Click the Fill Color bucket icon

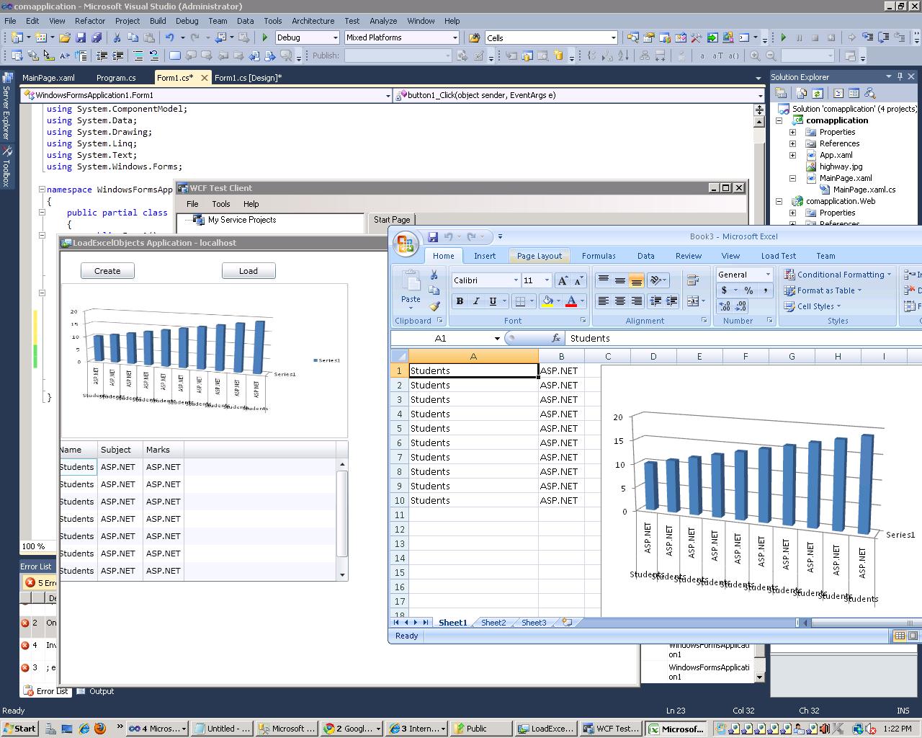(547, 301)
